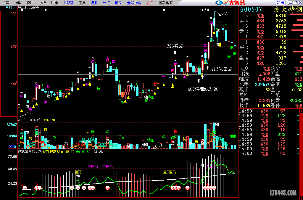Click the buy level 2 price 429
The height and width of the screenshot is (200, 303).
pyautogui.click(x=260, y=47)
